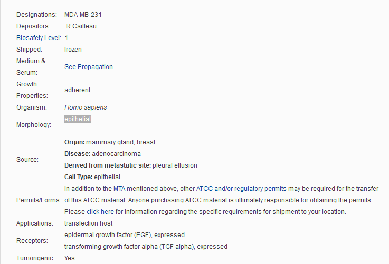Click the MDA-MB-231 designation value
The image size is (389, 264).
[83, 15]
